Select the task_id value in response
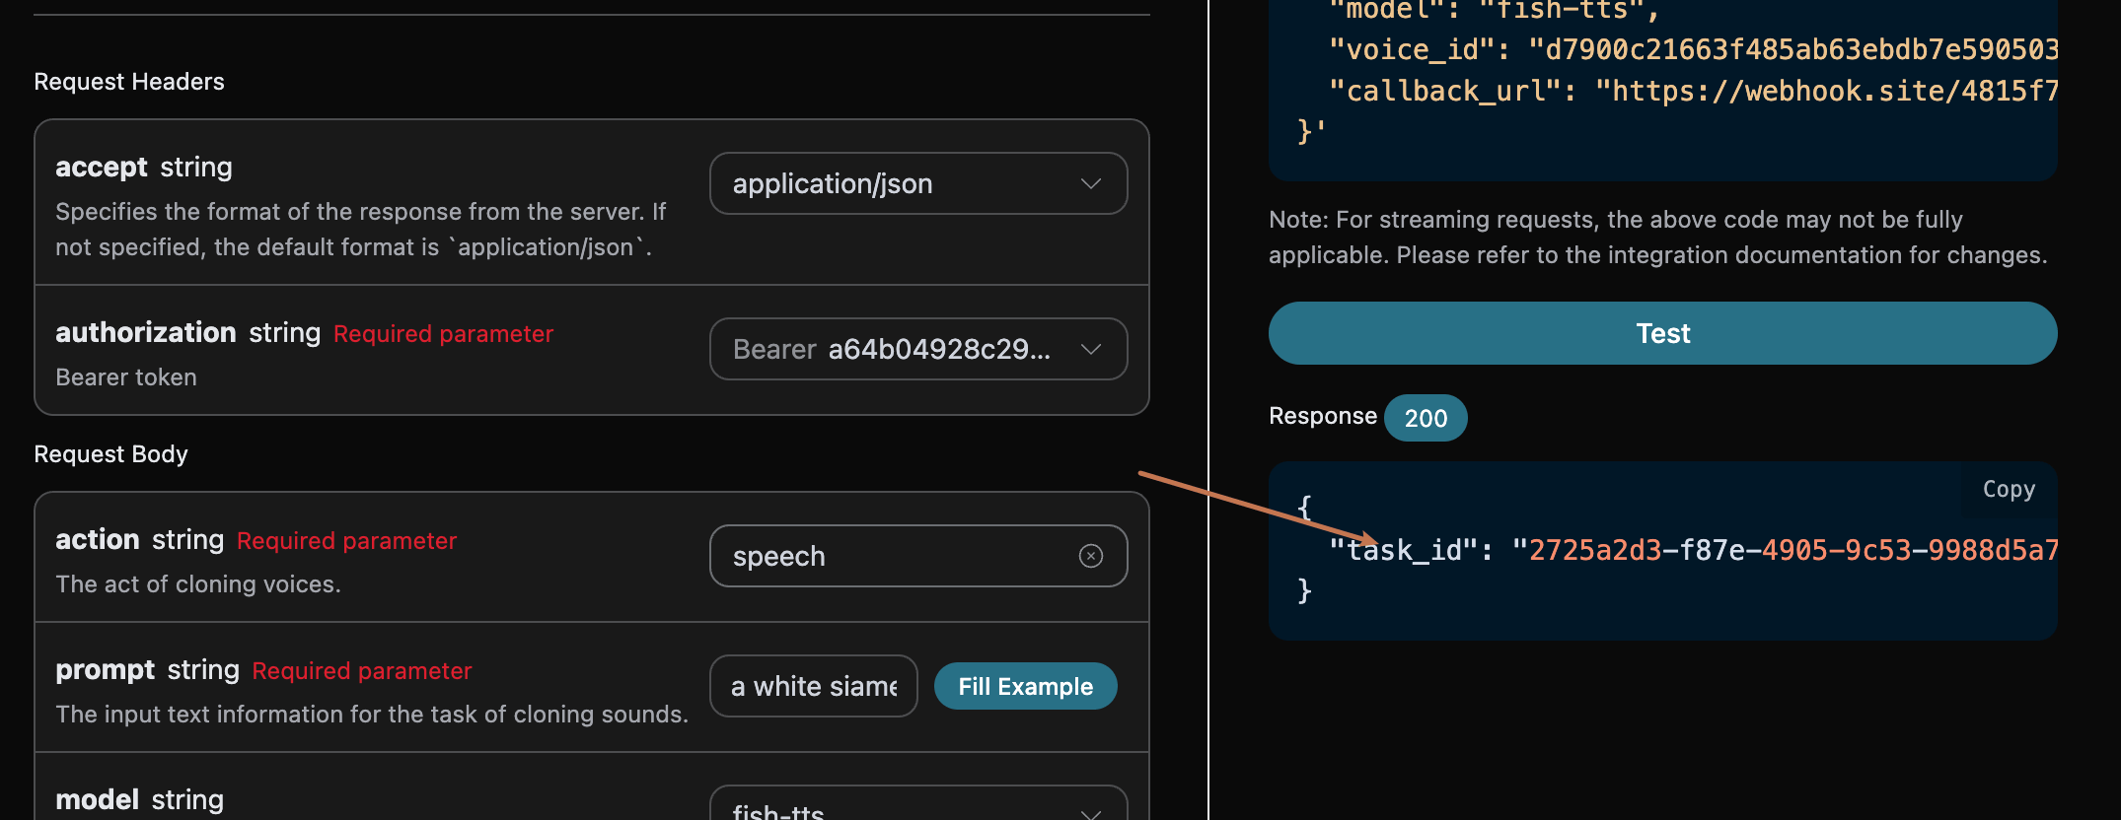 point(1792,550)
